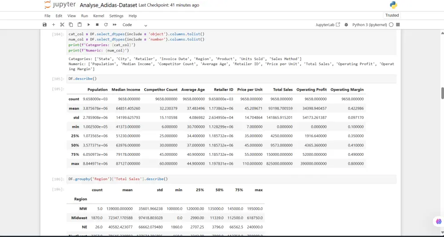Click into the cat_col select_dtypes cell
This screenshot has width=444, height=237.
pyautogui.click(x=231, y=42)
